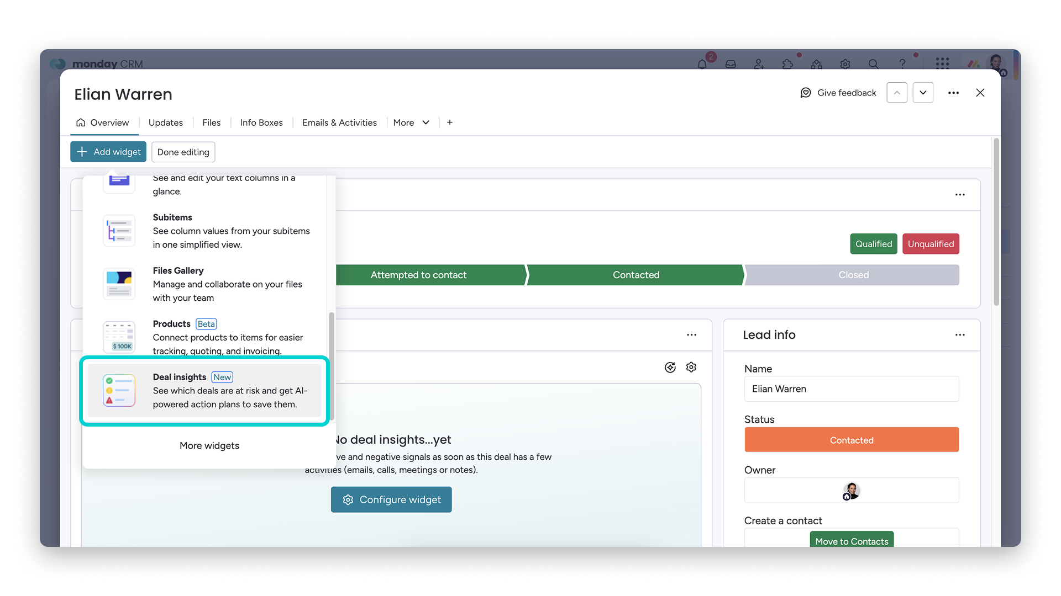Select the Products widget icon
The image size is (1061, 596).
(119, 337)
